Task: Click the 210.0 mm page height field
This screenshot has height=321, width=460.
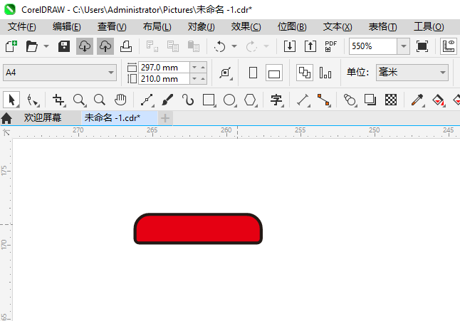Action: pos(164,79)
